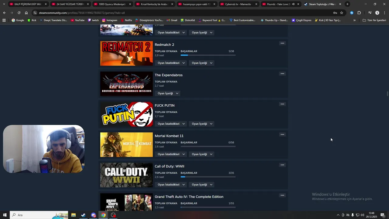Switch to the Kırsal Kentucky'de Araba tab

154,4
